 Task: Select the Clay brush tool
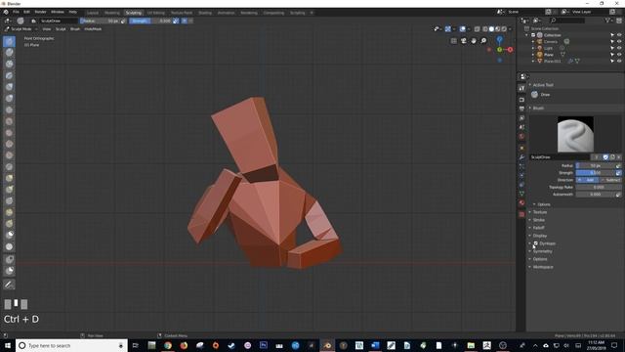point(9,52)
